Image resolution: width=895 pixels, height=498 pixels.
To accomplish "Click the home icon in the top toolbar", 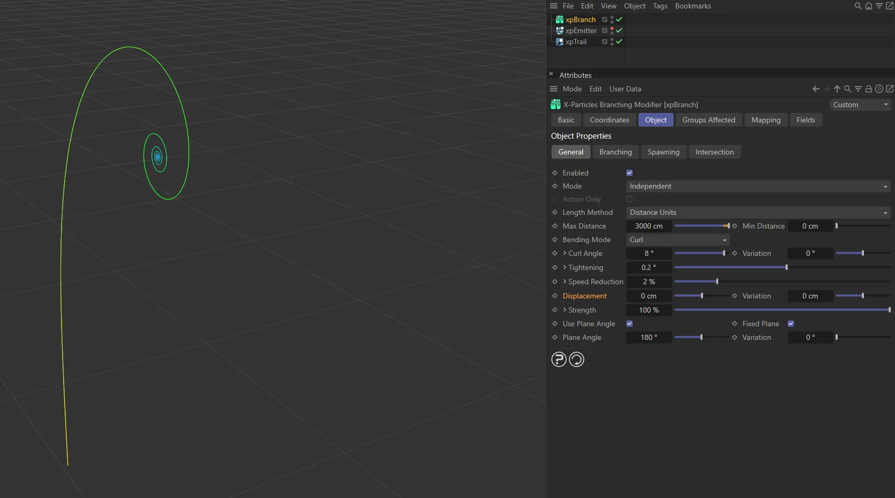I will pos(869,6).
